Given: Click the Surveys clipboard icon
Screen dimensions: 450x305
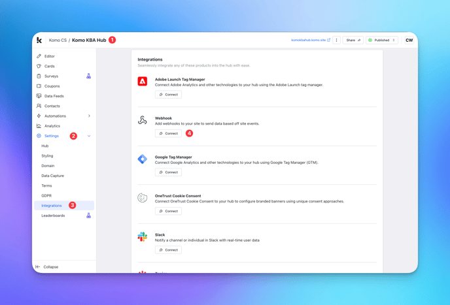Looking at the screenshot, I should tap(39, 76).
